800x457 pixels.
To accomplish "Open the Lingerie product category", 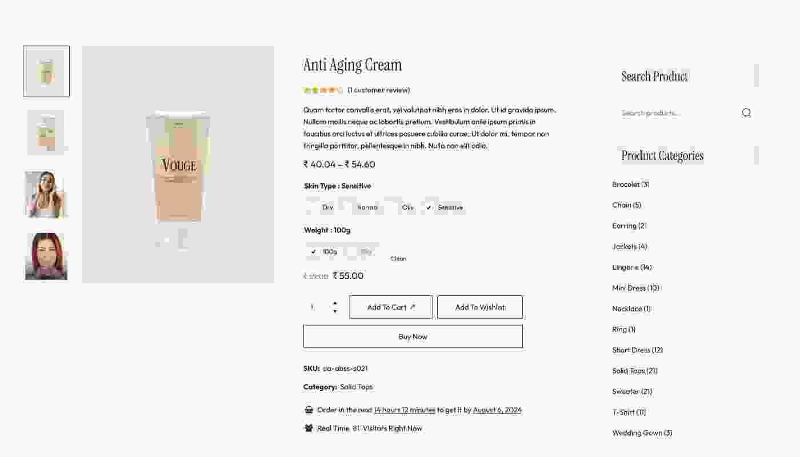I will 631,267.
